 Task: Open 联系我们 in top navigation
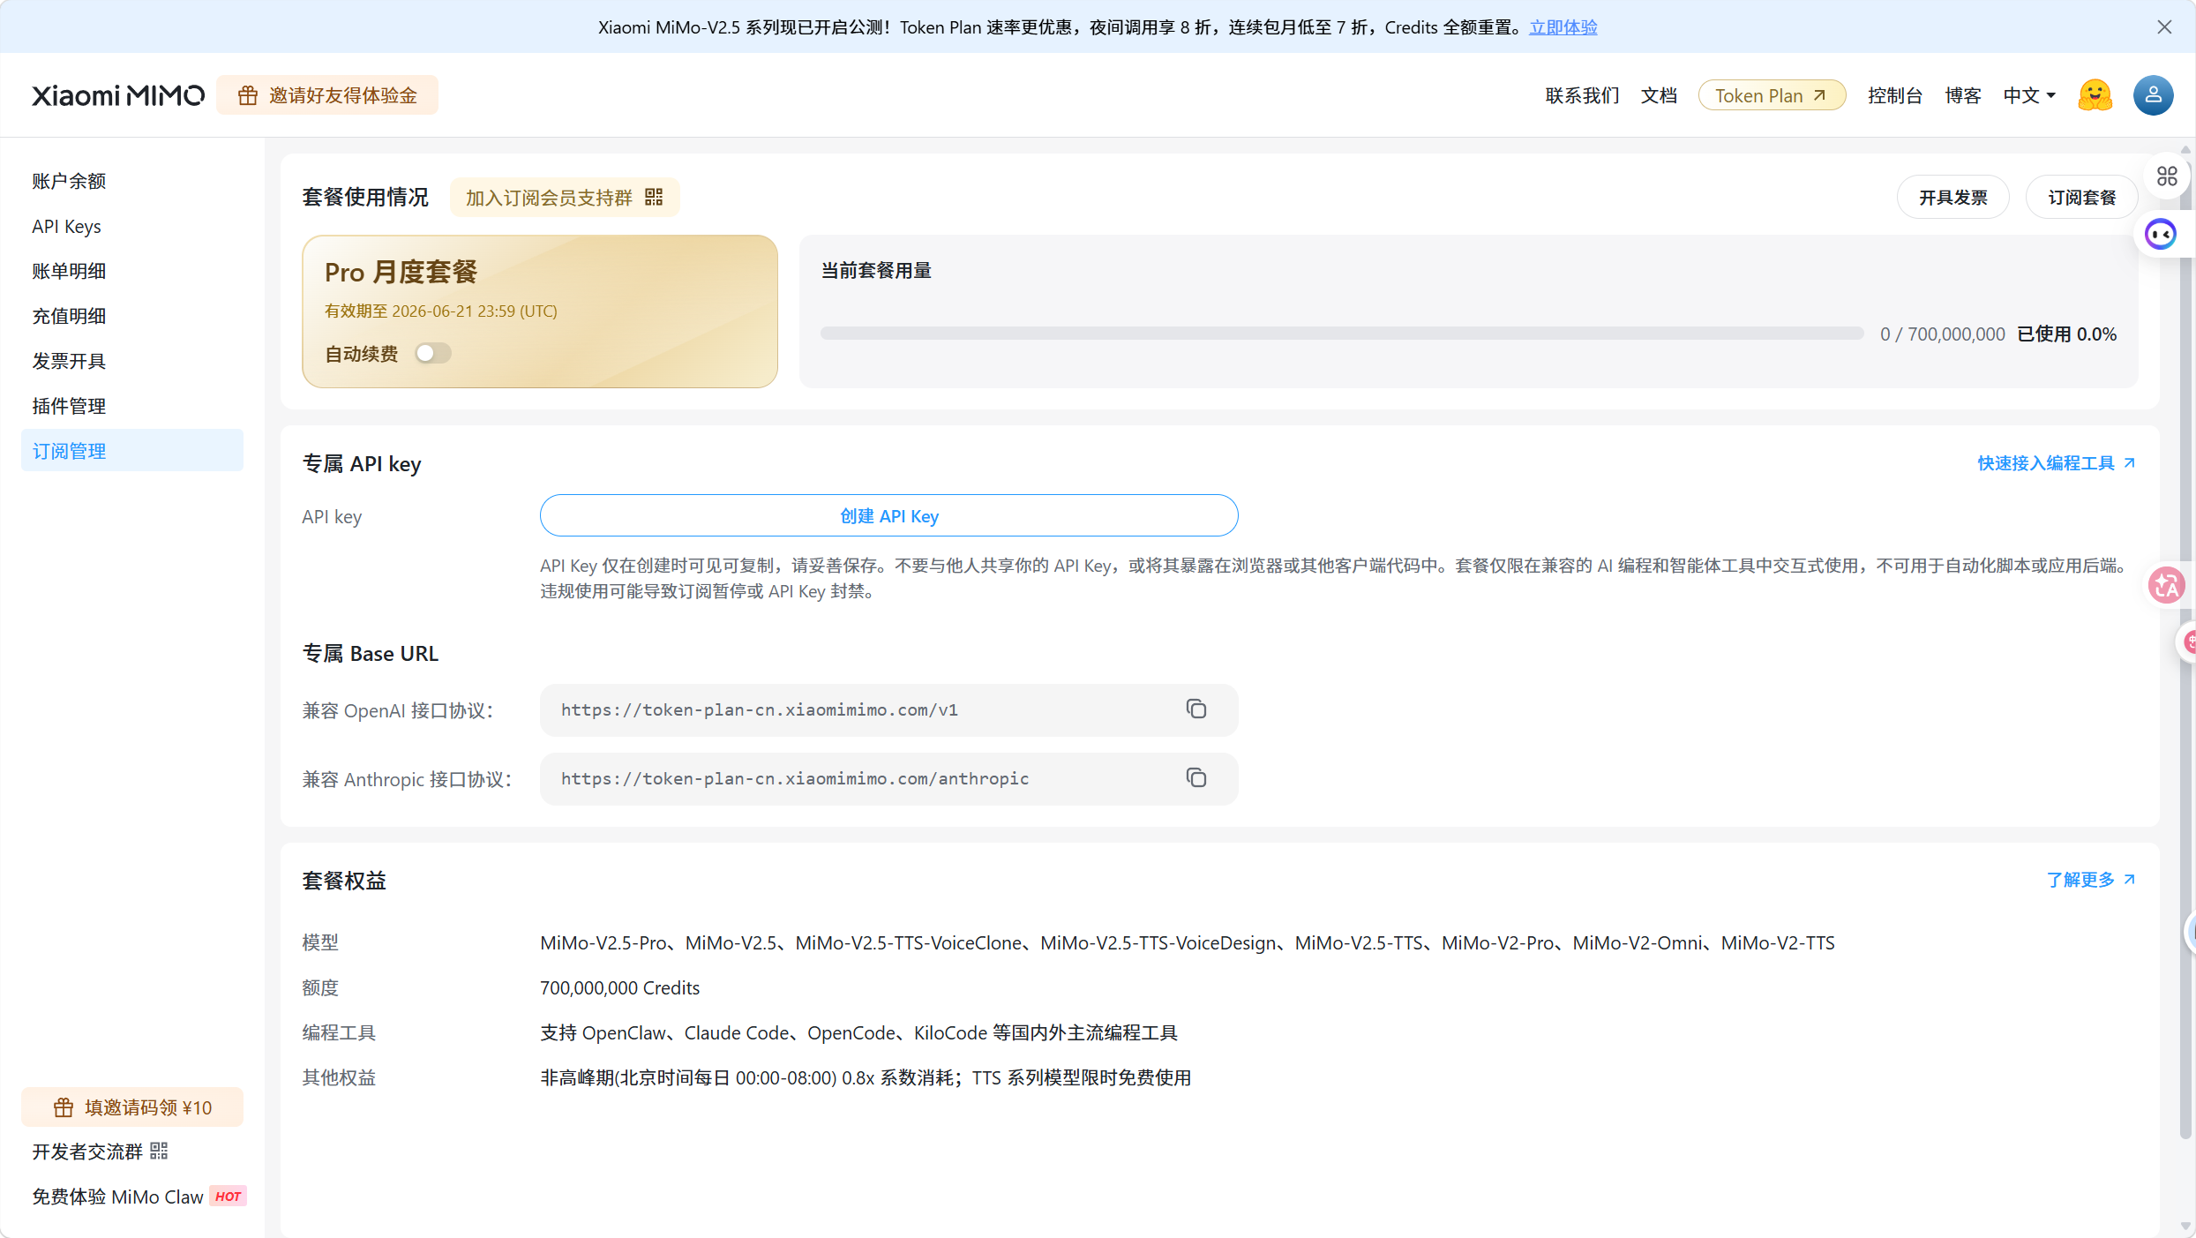tap(1582, 95)
